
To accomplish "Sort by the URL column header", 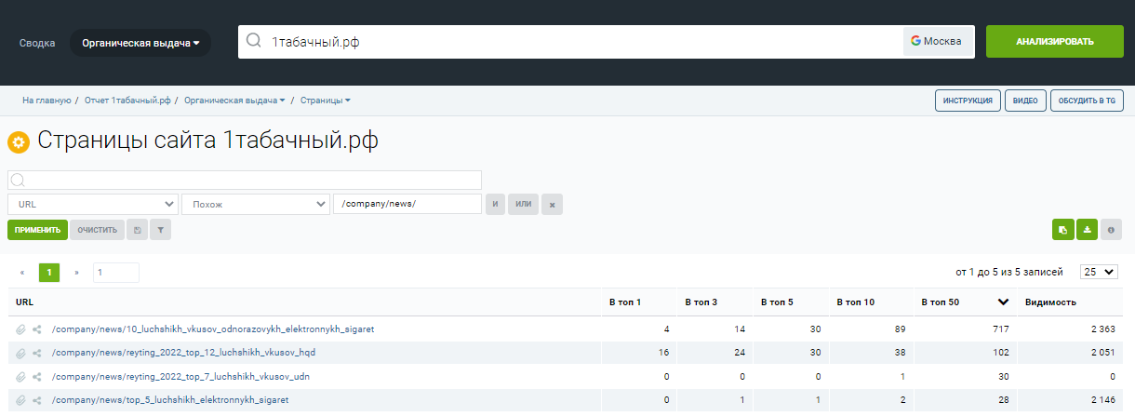I will point(25,302).
